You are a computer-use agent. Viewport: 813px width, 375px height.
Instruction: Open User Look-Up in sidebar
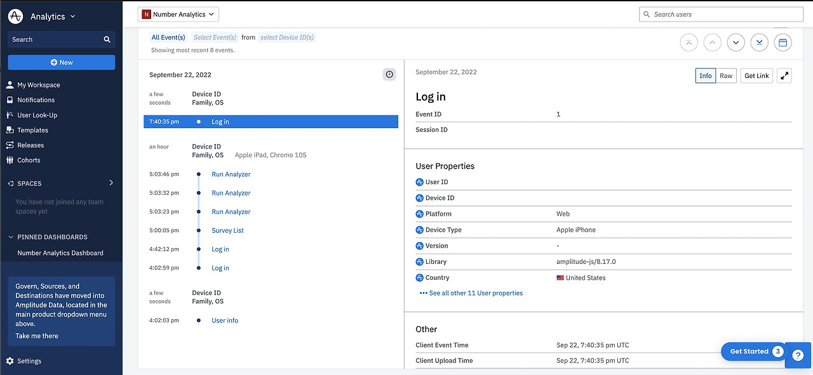[x=37, y=115]
